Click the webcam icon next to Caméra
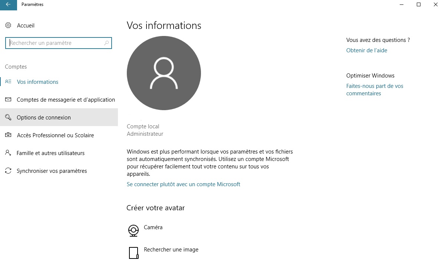442x270 pixels. [133, 230]
